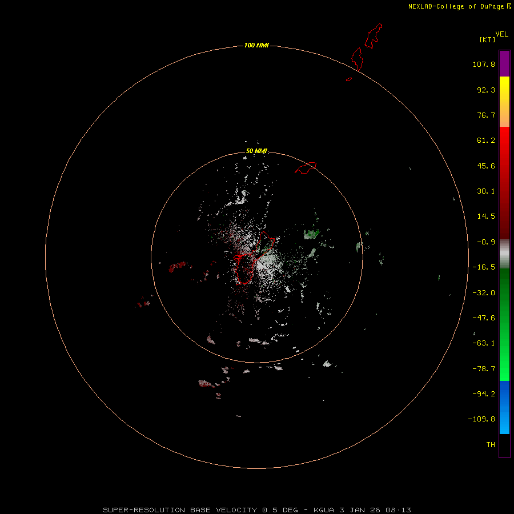Click the topmost red island outline near the upper right
The width and height of the screenshot is (514, 514).
pos(374,36)
